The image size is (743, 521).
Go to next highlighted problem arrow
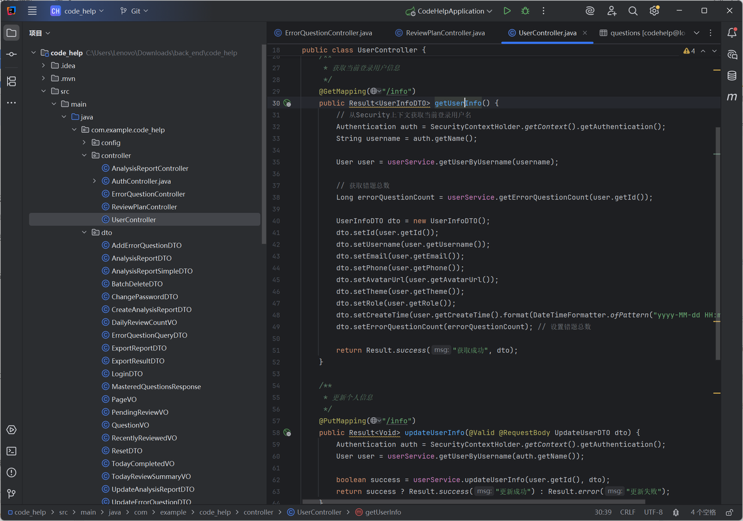coord(715,51)
